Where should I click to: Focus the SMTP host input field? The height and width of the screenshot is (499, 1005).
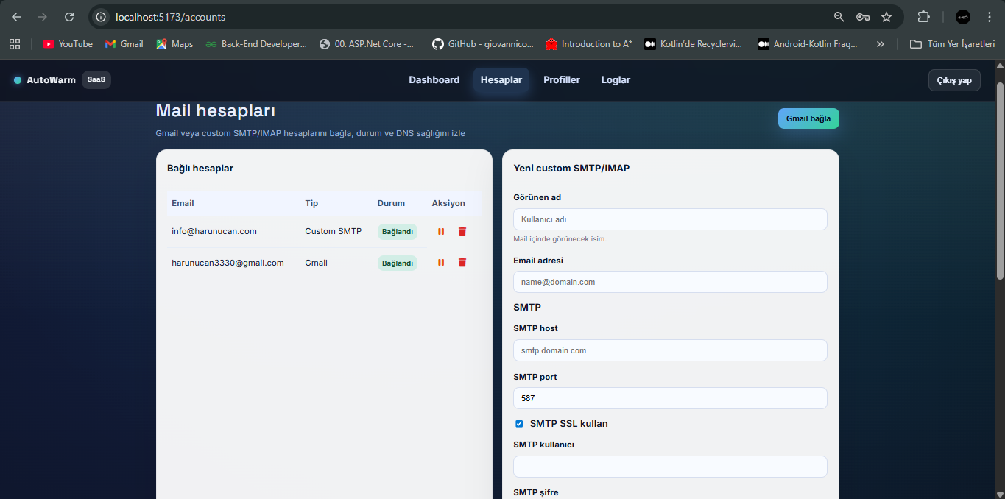pos(670,350)
